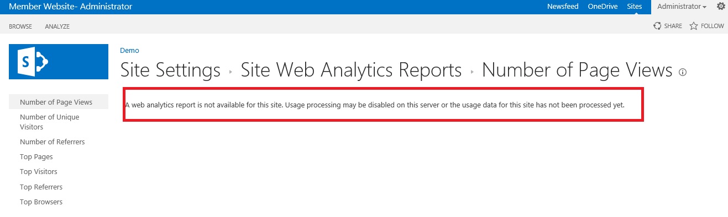Click the Share icon in ribbon

[657, 26]
